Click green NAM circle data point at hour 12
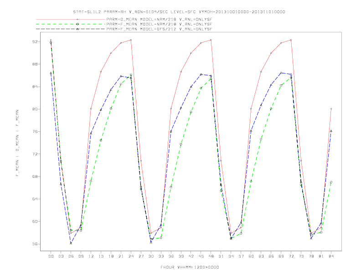The image size is (361, 279). click(91, 181)
